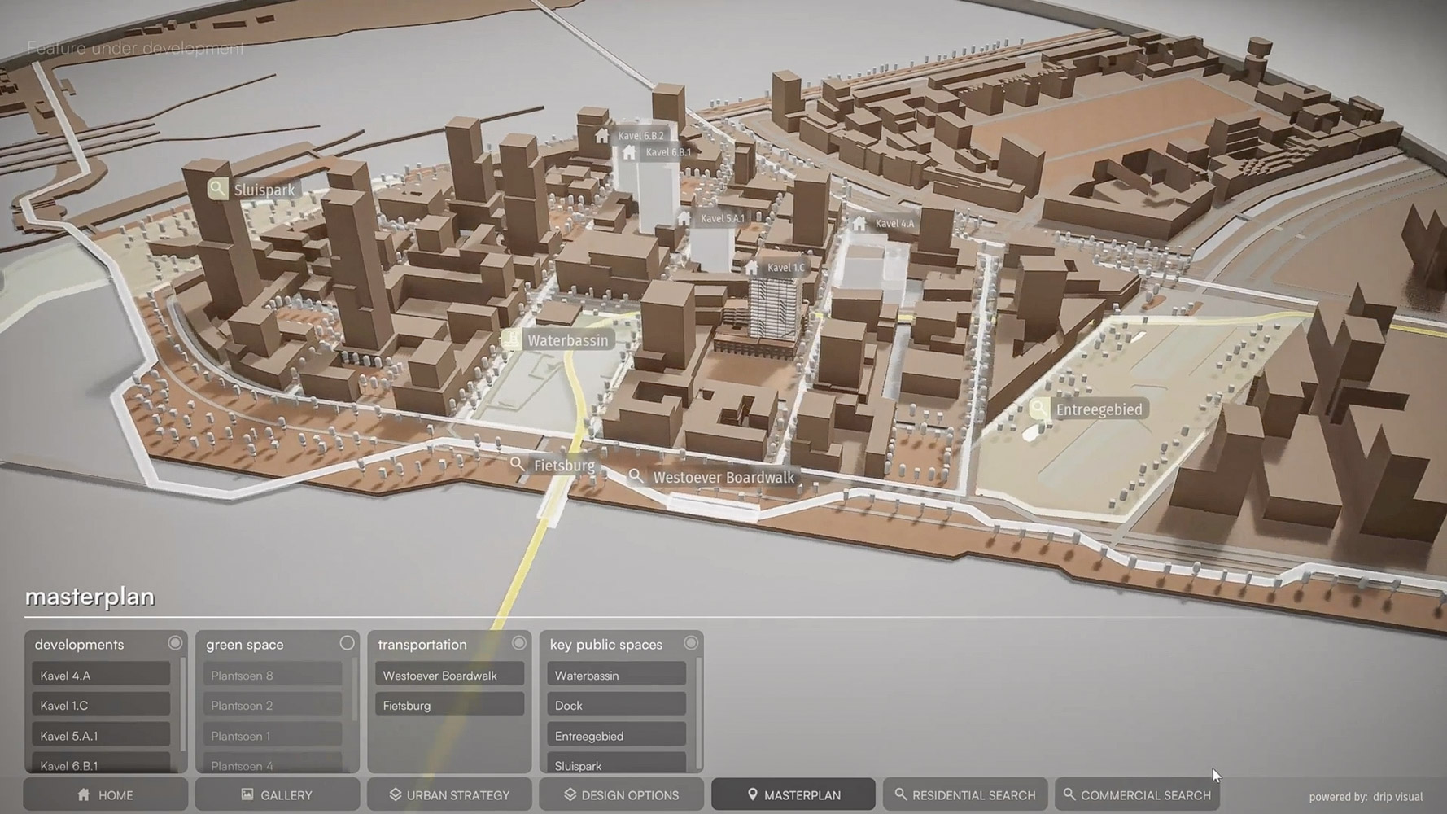Select the Waterbassin map marker icon

point(512,339)
